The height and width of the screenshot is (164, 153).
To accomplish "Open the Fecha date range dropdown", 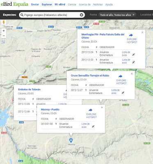I will 117,15.
